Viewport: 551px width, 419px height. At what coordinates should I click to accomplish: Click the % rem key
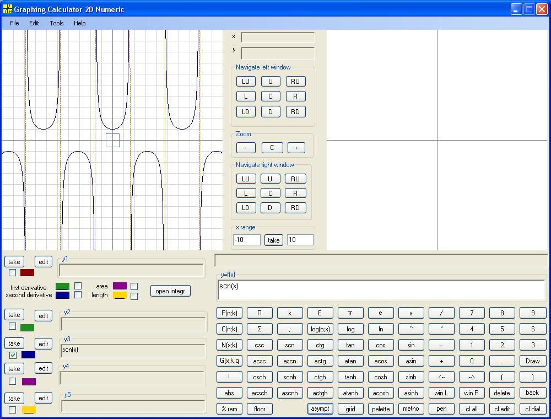pyautogui.click(x=229, y=409)
